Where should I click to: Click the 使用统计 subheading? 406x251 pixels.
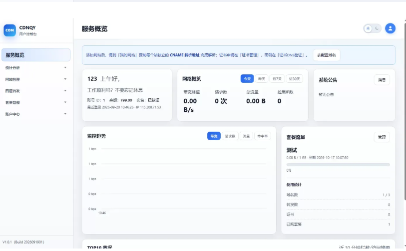[x=294, y=185]
